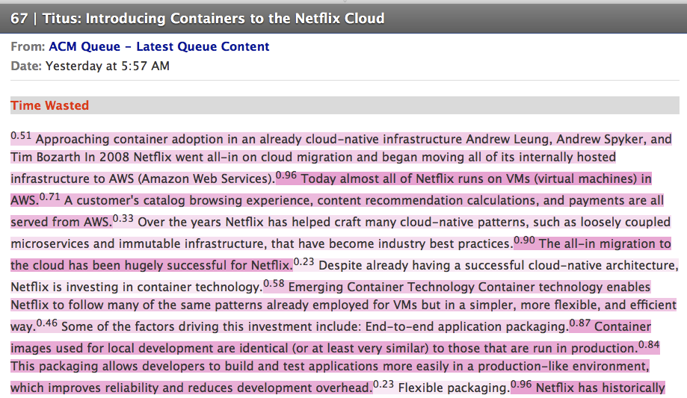
Task: Open the Titus article title header
Action: pos(197,19)
